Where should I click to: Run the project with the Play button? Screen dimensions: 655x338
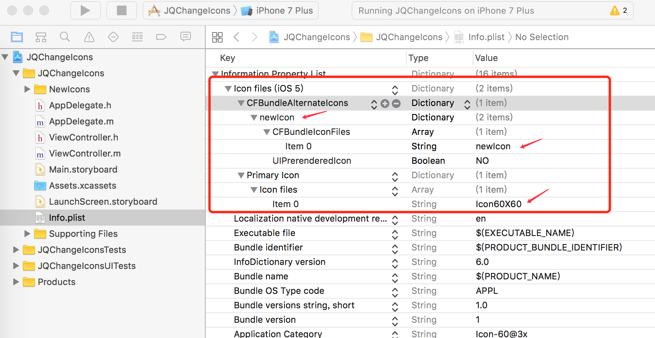(85, 10)
